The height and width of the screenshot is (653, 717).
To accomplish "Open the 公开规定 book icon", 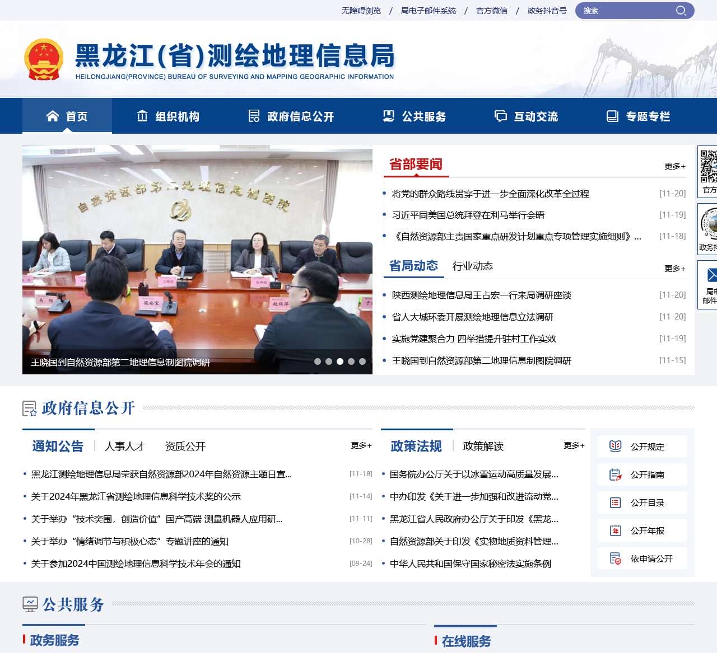I will coord(614,446).
